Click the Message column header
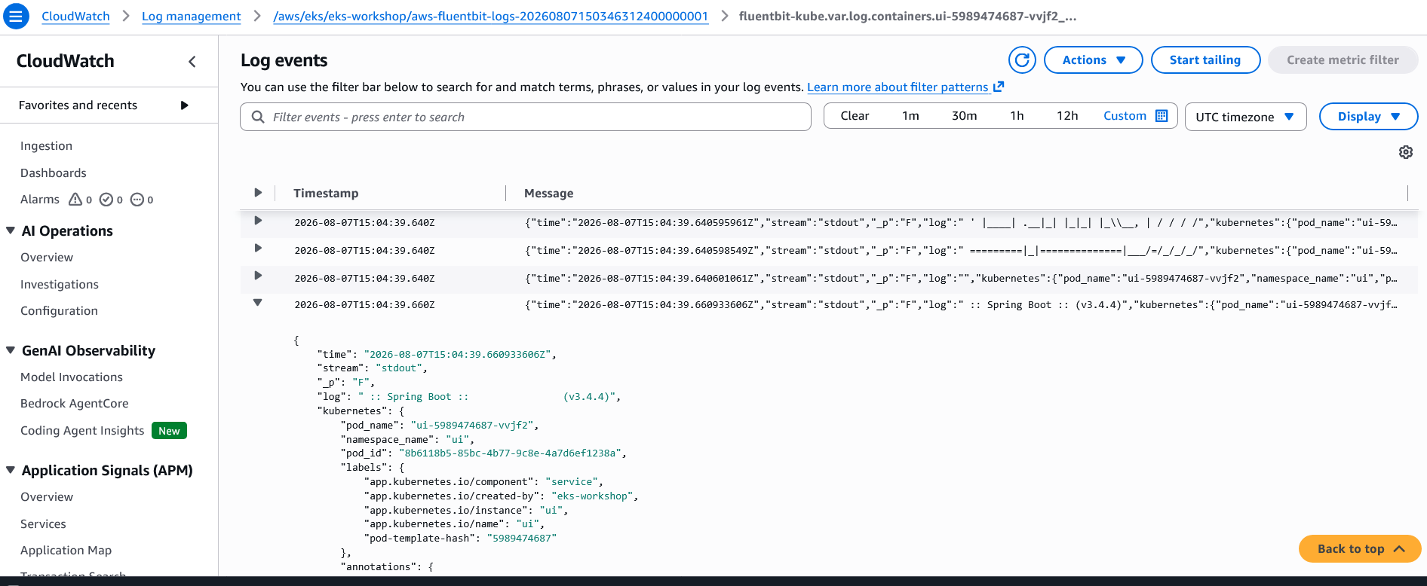 tap(549, 194)
